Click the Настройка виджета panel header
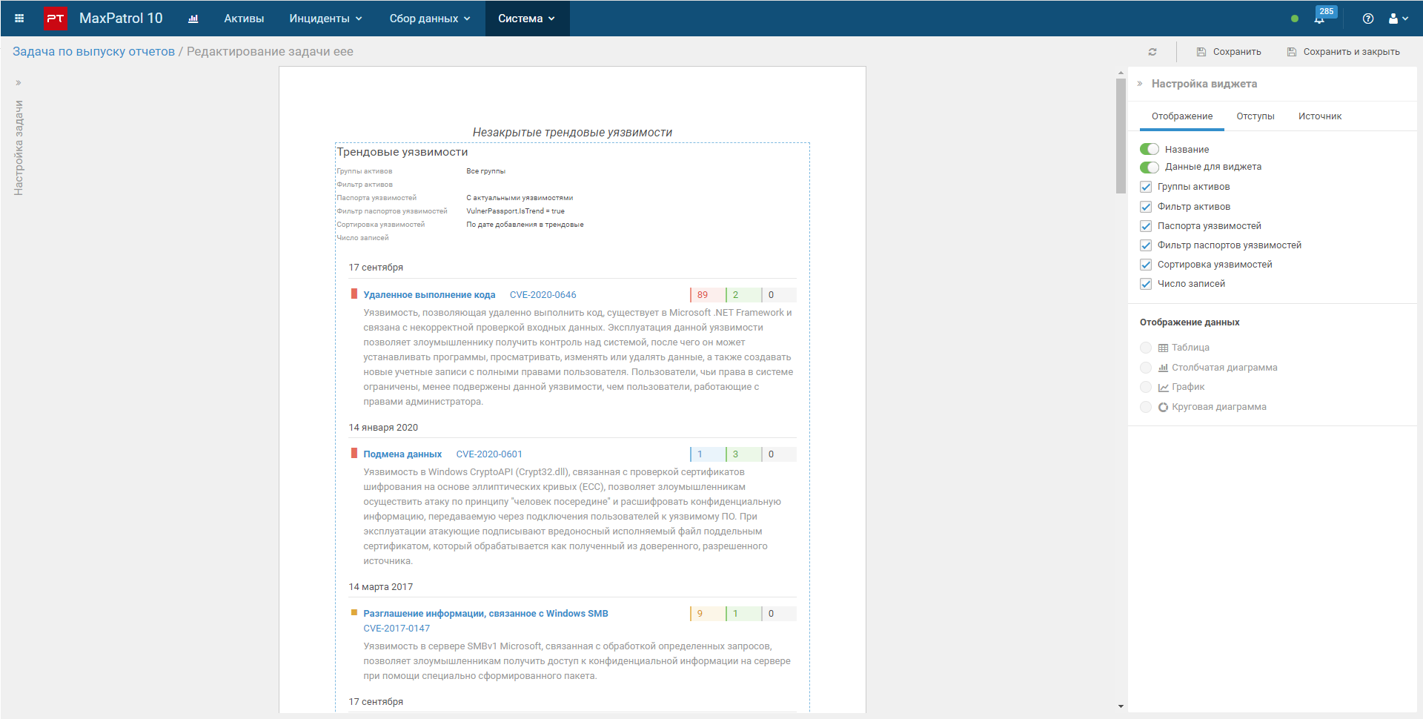Screen dimensions: 1423x719 1204,84
